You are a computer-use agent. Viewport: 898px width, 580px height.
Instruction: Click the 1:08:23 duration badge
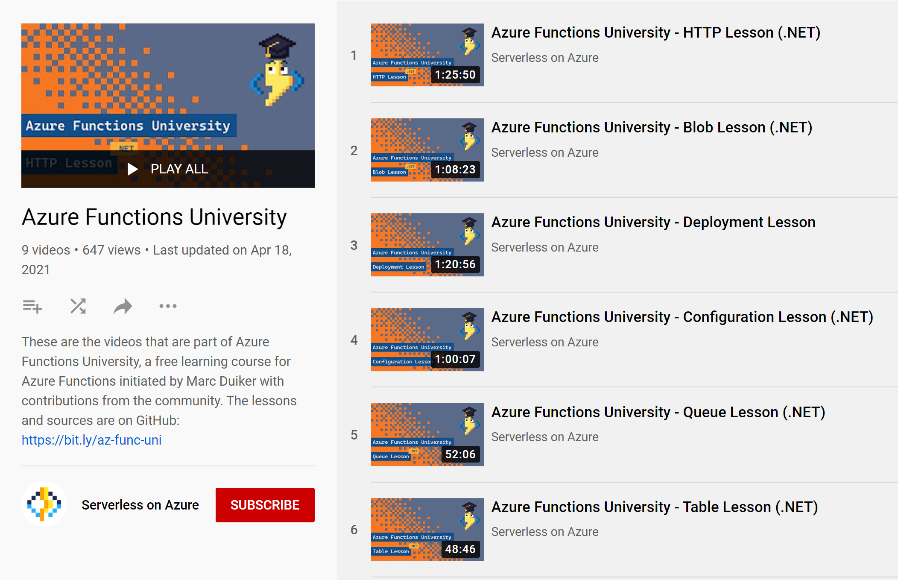coord(455,170)
